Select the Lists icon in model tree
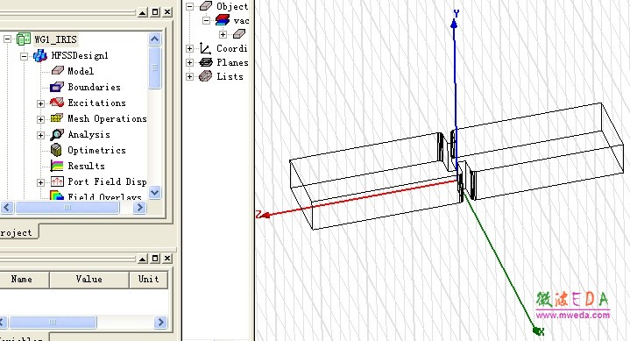 pos(205,76)
